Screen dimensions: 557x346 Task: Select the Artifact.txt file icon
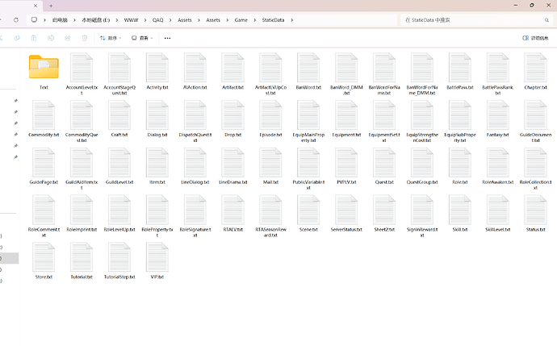232,68
